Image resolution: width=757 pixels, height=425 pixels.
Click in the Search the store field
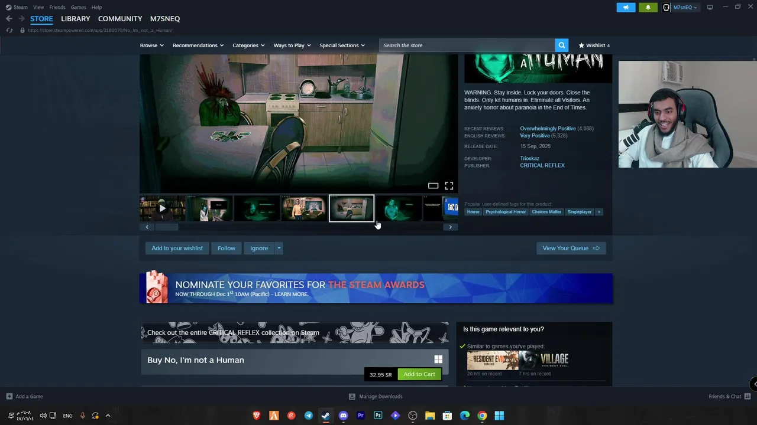tap(467, 45)
